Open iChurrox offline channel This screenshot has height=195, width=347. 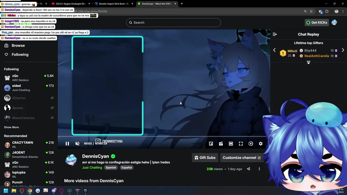29,98
